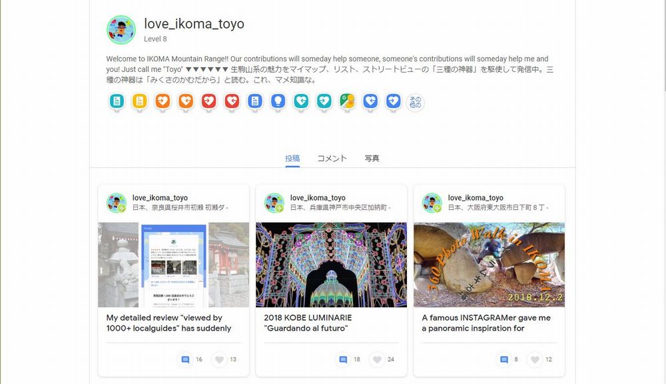This screenshot has height=384, width=666.
Task: Click author avatar on the 奈良県桜井市 post
Action: click(x=117, y=203)
